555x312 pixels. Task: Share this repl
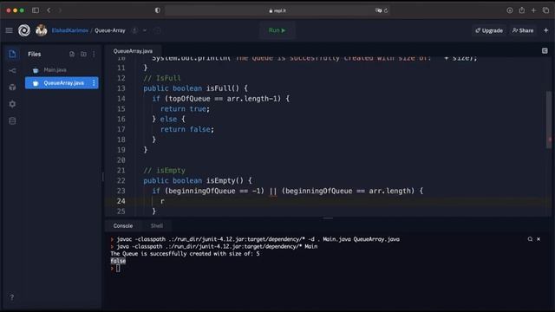[523, 30]
